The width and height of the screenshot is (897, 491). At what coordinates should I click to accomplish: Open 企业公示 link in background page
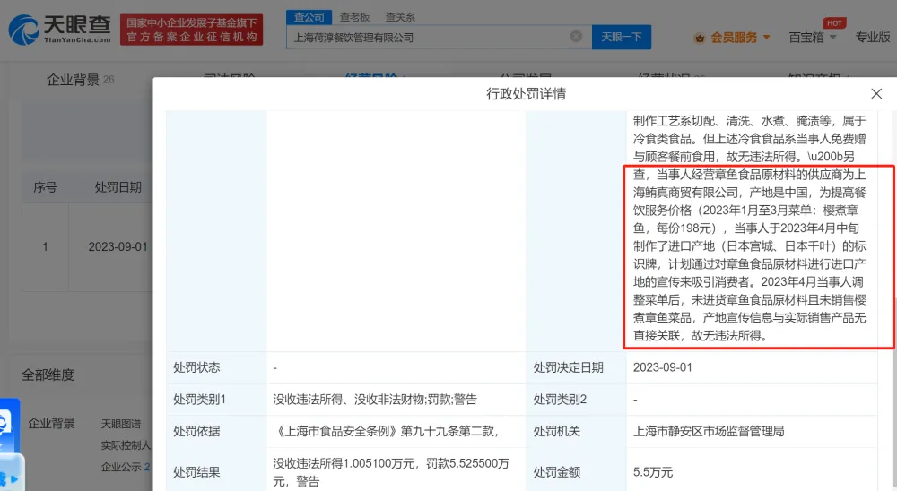click(x=126, y=467)
